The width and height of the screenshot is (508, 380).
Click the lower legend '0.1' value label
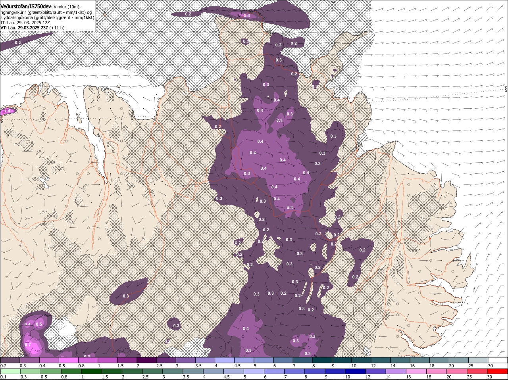[x=3, y=377]
